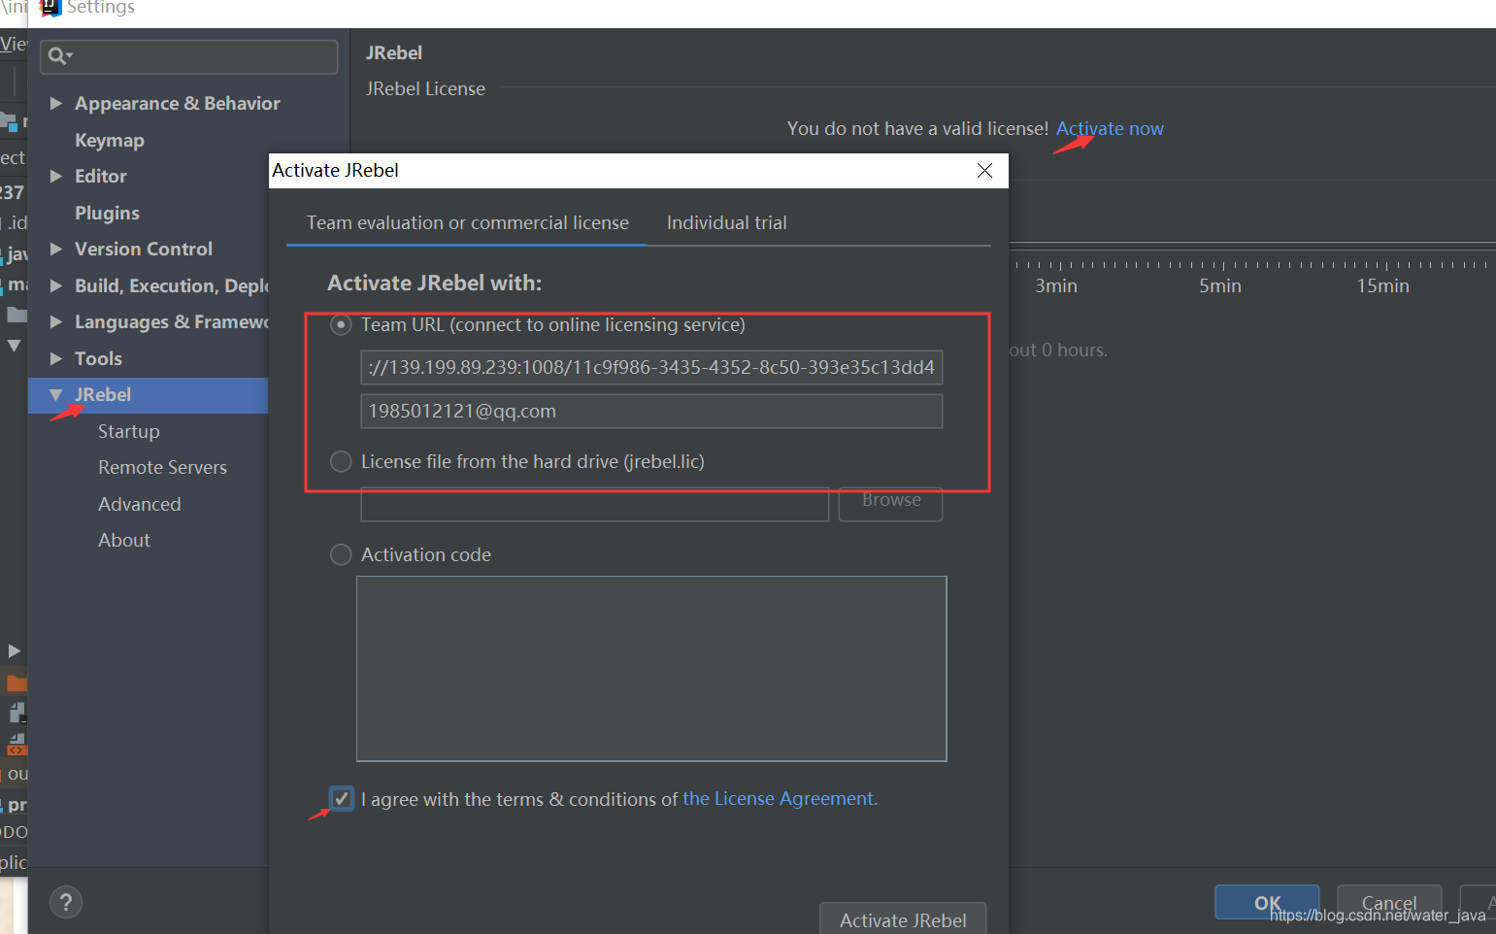Click the 5min mark on time slider

pyautogui.click(x=1220, y=286)
